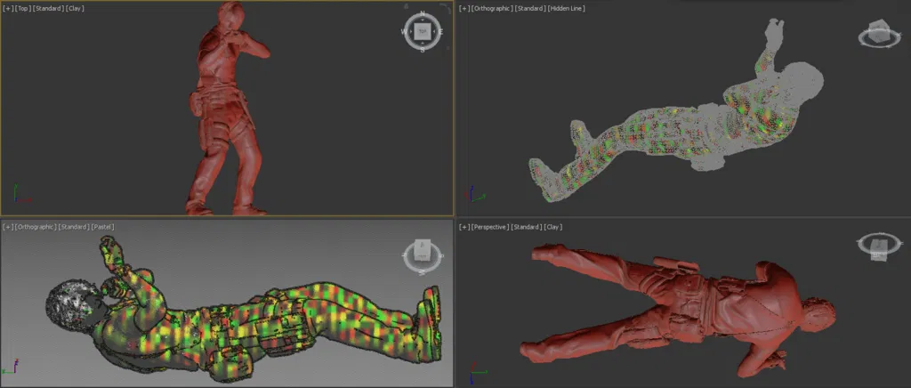The width and height of the screenshot is (911, 388).
Task: Open the [Standard] menu in the Hidden Line viewport
Action: click(x=530, y=9)
